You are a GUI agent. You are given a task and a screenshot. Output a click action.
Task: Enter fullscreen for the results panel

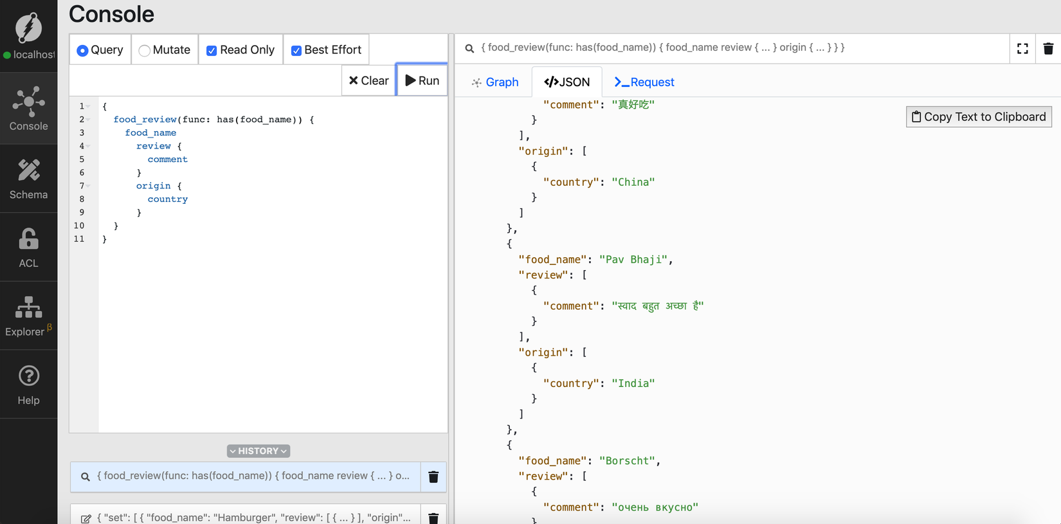point(1022,49)
